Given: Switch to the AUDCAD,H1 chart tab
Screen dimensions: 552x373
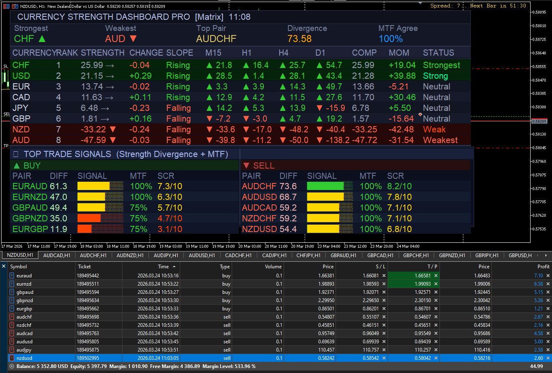Looking at the screenshot, I should [56, 256].
